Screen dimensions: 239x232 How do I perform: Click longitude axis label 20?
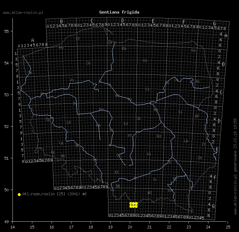130,227
